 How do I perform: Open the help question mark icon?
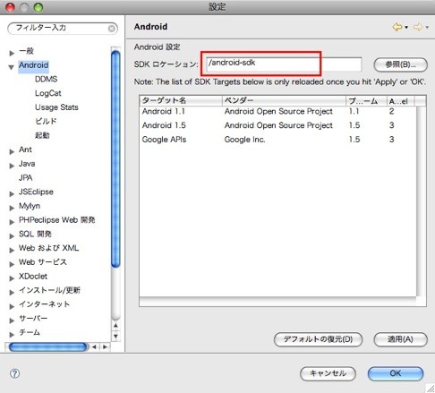(x=14, y=373)
